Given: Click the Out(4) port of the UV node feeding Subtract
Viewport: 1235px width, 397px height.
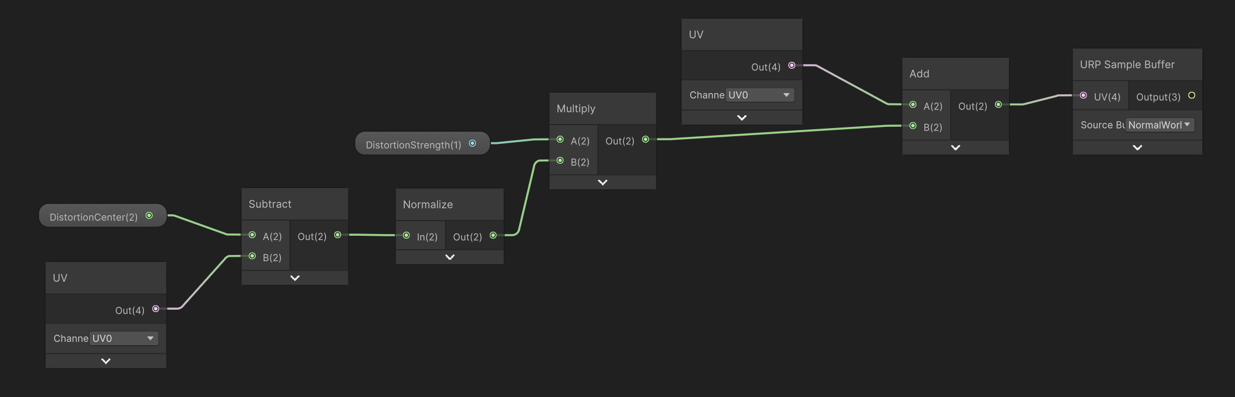Looking at the screenshot, I should [x=156, y=309].
